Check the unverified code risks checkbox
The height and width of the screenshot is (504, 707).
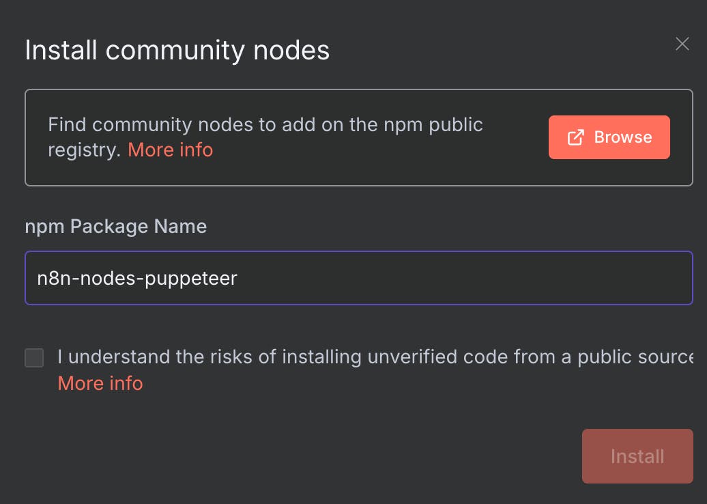(x=34, y=358)
